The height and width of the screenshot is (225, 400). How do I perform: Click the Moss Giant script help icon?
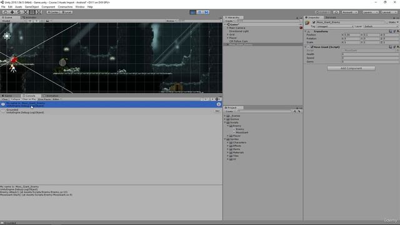click(x=390, y=47)
